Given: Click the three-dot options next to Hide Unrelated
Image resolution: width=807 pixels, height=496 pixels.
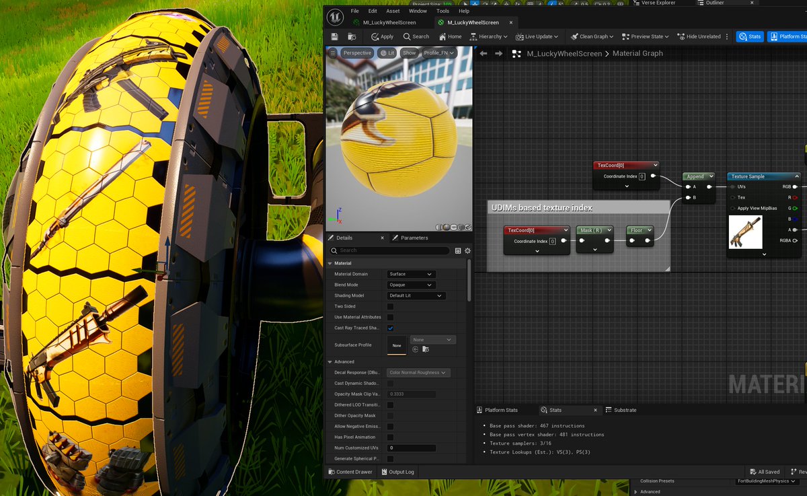Looking at the screenshot, I should 727,36.
